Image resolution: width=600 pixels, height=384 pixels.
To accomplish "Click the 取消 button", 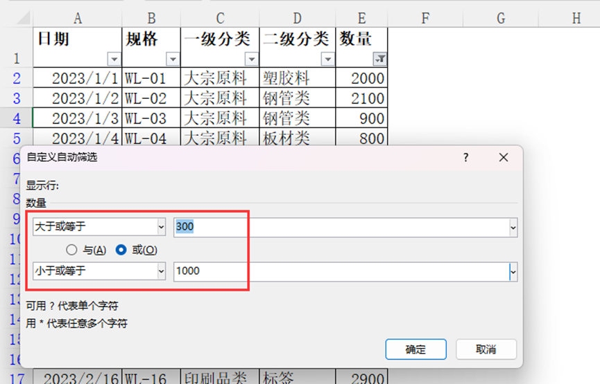I will click(x=486, y=349).
